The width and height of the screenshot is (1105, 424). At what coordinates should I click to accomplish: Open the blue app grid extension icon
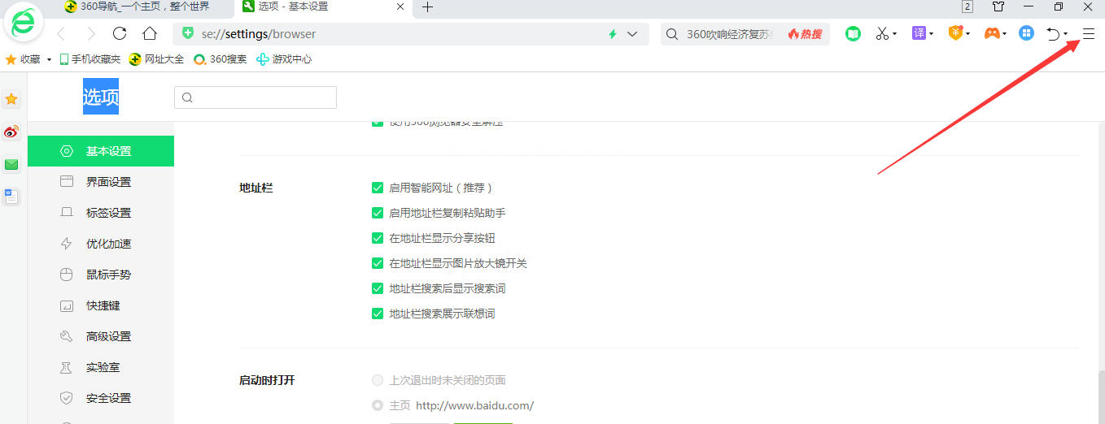pyautogui.click(x=1027, y=33)
